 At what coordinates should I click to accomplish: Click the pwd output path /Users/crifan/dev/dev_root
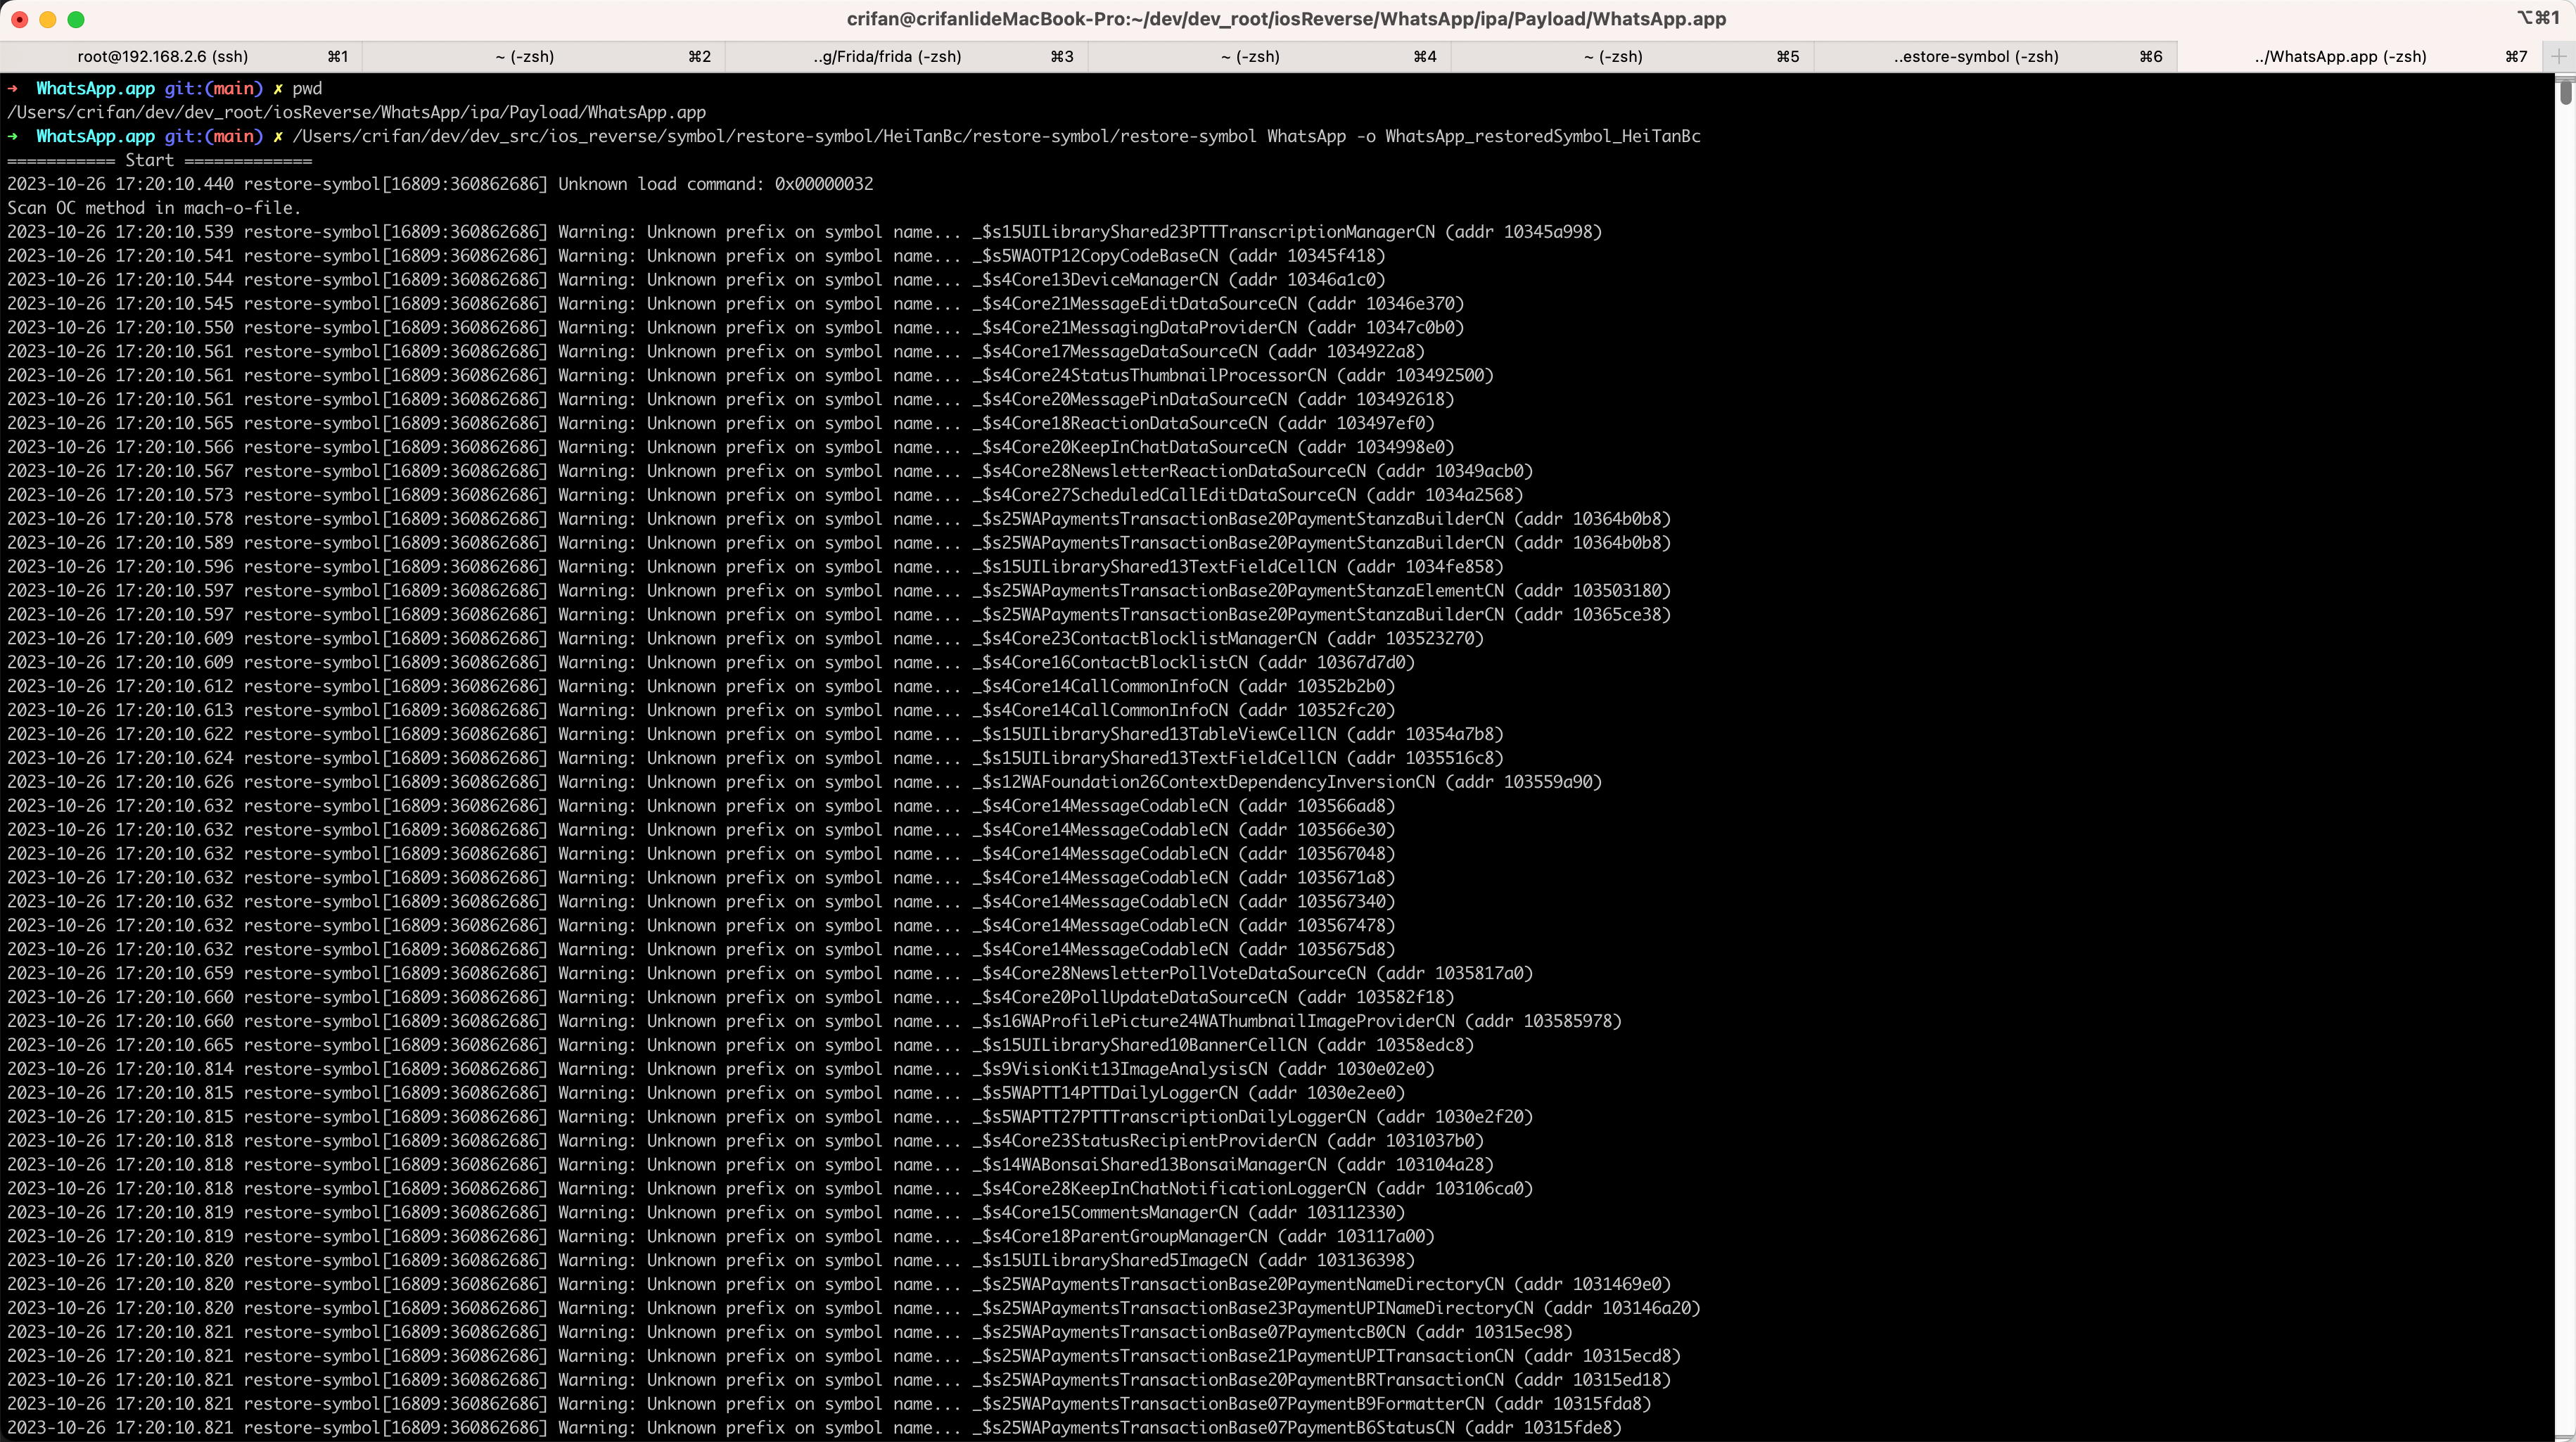click(x=356, y=112)
